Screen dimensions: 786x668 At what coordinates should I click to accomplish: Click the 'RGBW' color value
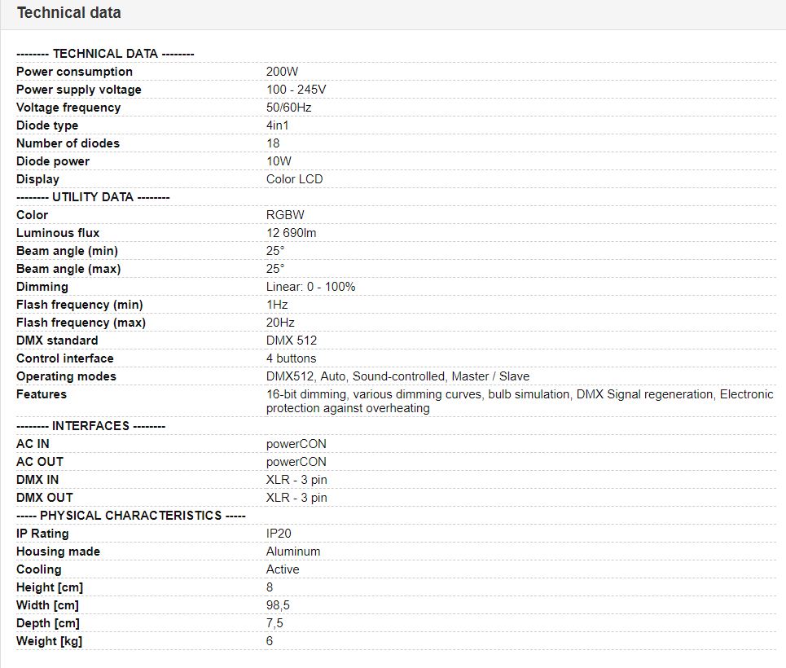click(x=285, y=215)
